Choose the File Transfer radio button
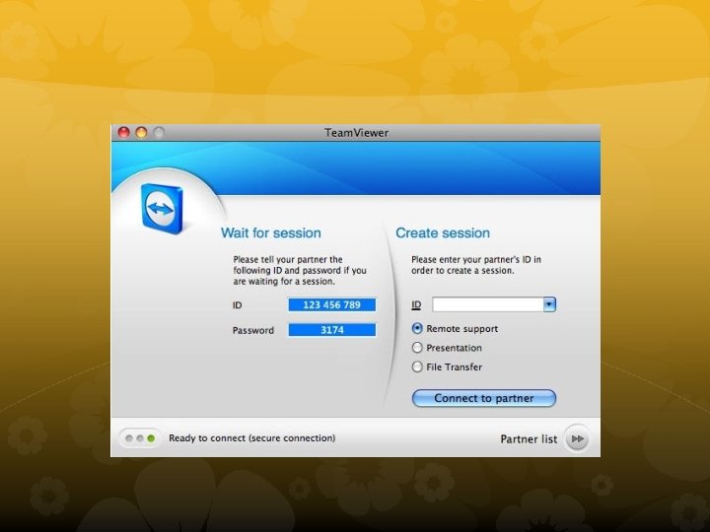The image size is (710, 532). click(x=417, y=366)
